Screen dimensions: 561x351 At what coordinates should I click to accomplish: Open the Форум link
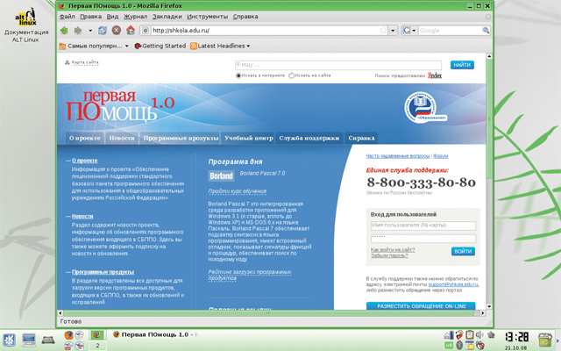tap(440, 156)
